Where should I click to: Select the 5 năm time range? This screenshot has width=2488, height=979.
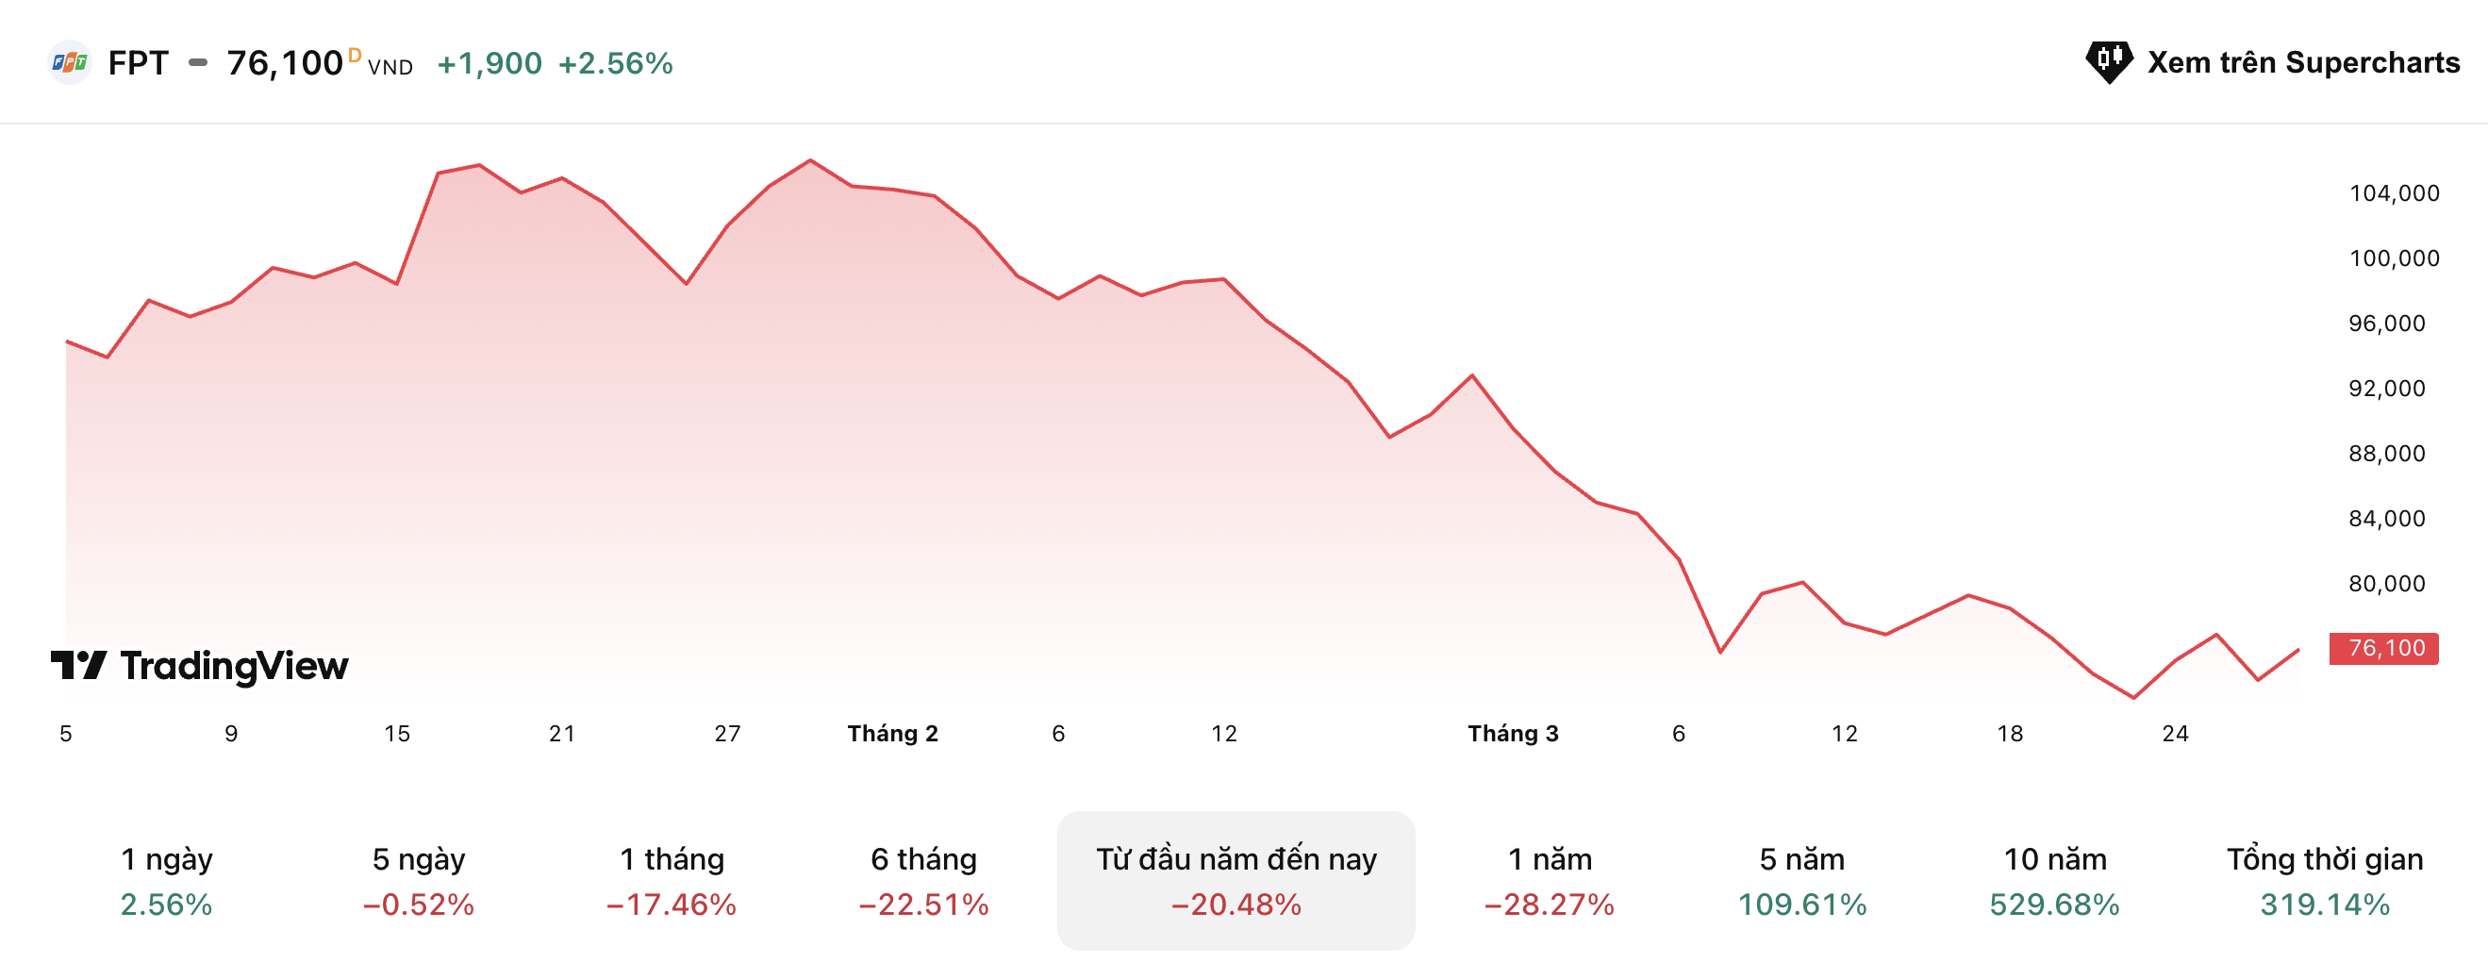click(x=1801, y=881)
